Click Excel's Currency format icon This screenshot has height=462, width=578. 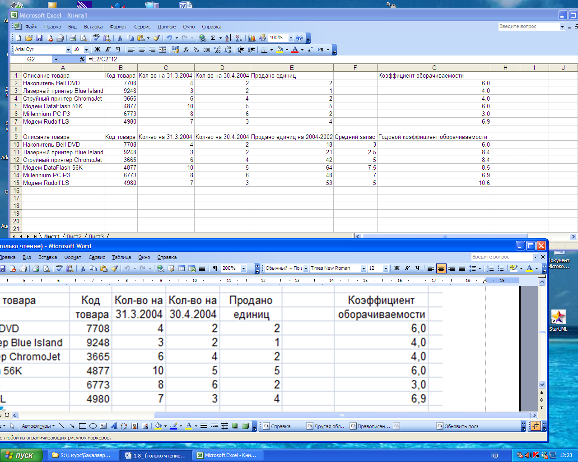pyautogui.click(x=176, y=50)
